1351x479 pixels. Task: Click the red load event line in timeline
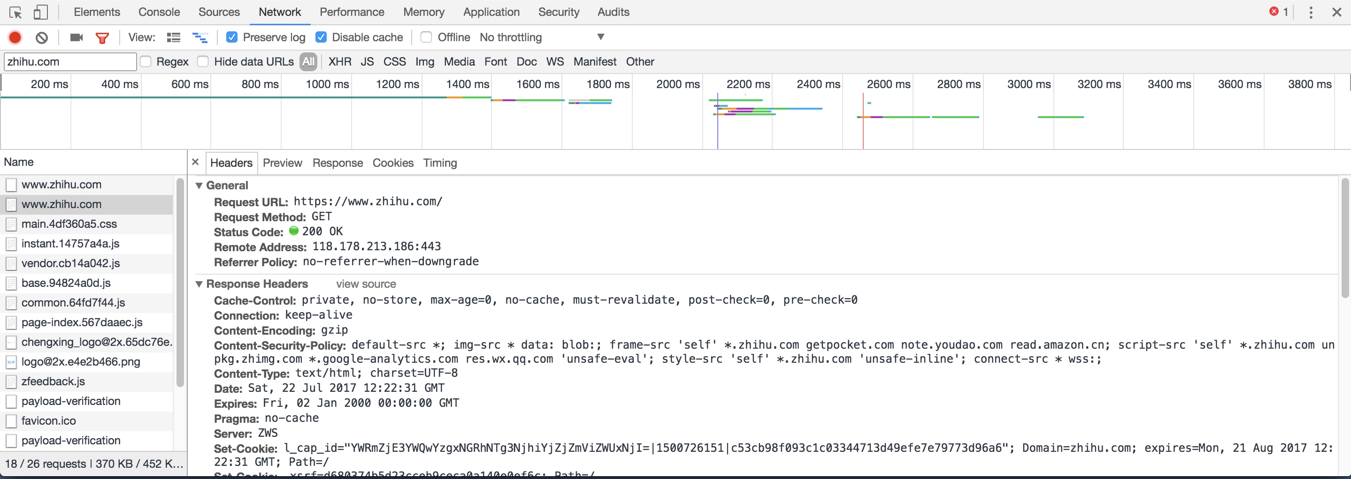click(x=863, y=121)
